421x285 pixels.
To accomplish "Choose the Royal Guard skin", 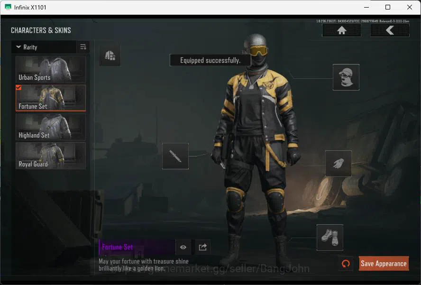I will [51, 156].
